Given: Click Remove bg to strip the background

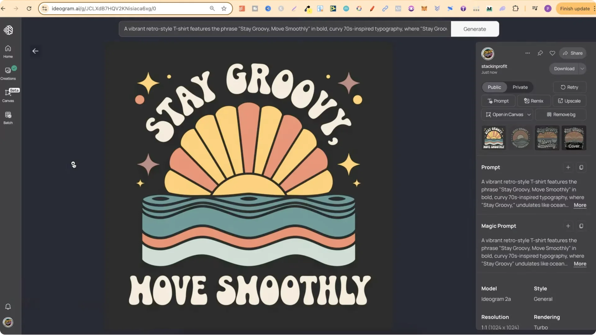Looking at the screenshot, I should pos(561,114).
